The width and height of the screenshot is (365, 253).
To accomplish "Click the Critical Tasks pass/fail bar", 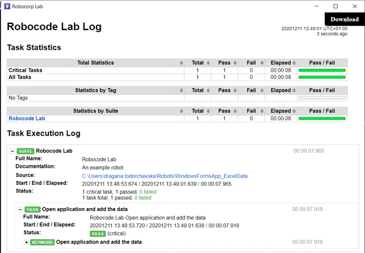I will (x=322, y=70).
